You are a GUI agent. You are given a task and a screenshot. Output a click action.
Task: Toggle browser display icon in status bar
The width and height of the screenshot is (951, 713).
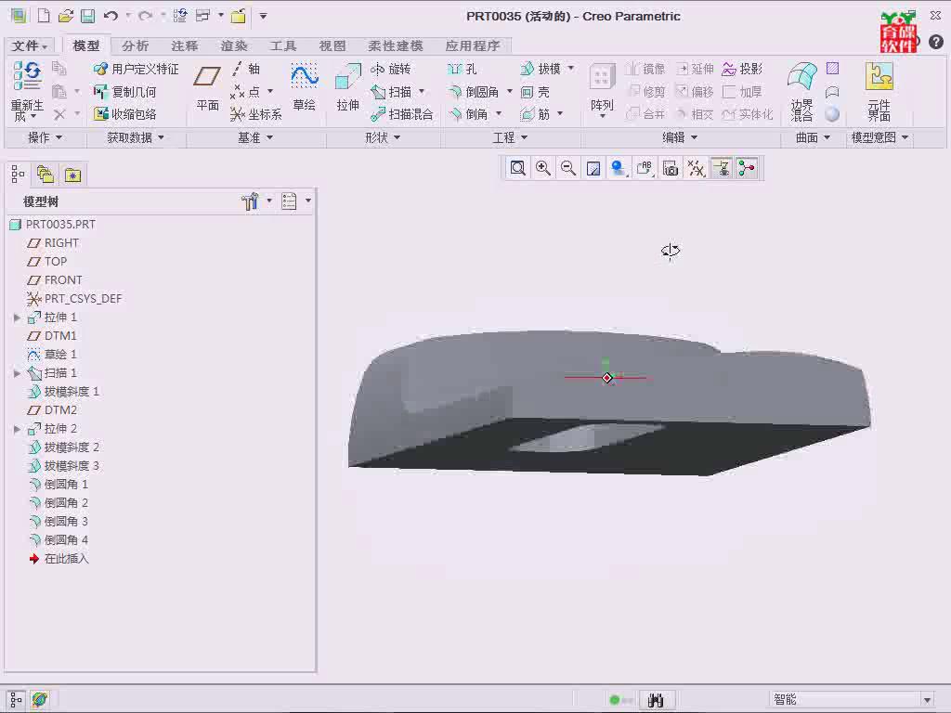40,700
